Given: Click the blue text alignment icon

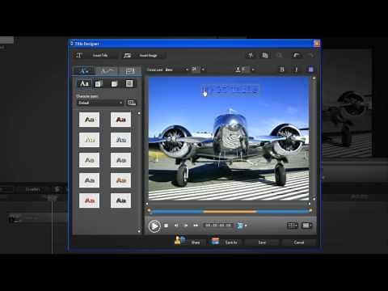Looking at the screenshot, I should (x=310, y=70).
